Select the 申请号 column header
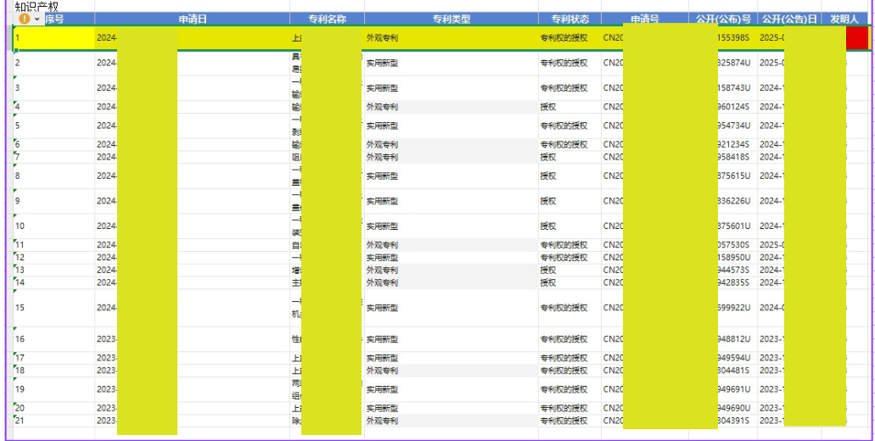The height and width of the screenshot is (441, 875). tap(645, 19)
